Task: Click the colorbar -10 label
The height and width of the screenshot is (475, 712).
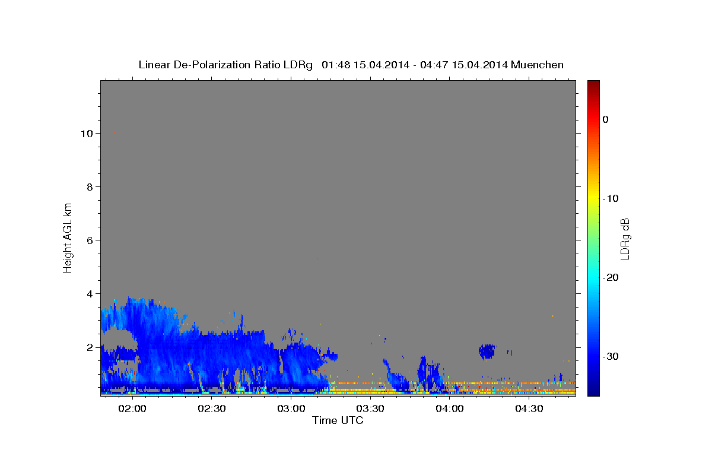Action: [611, 198]
